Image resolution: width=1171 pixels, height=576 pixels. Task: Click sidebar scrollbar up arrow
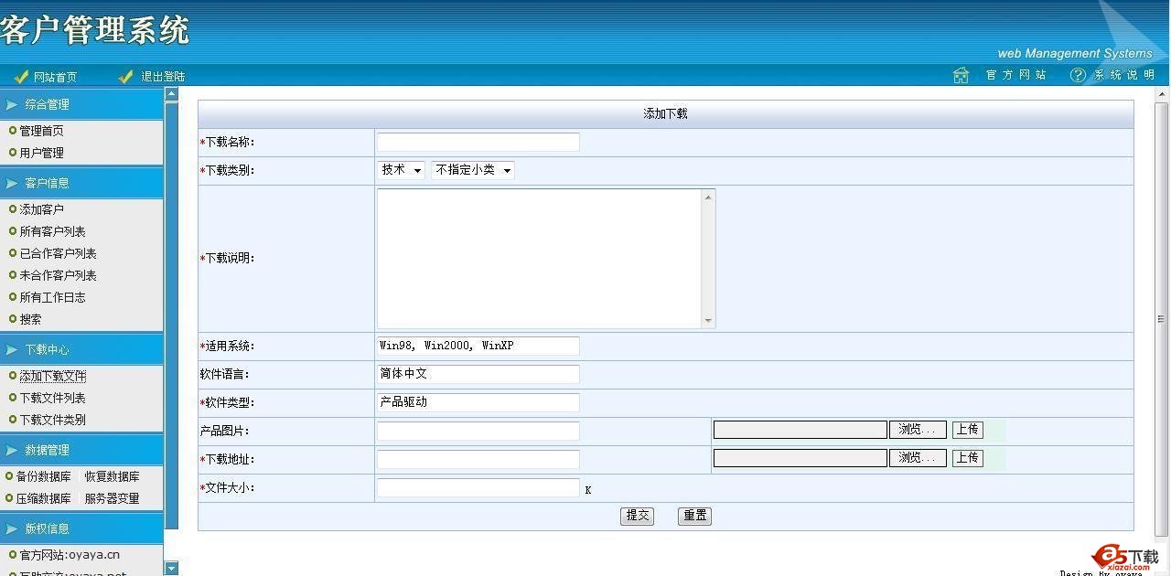coord(171,93)
